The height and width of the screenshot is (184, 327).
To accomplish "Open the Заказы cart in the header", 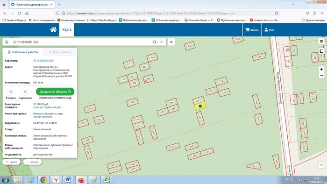I will 252,30.
